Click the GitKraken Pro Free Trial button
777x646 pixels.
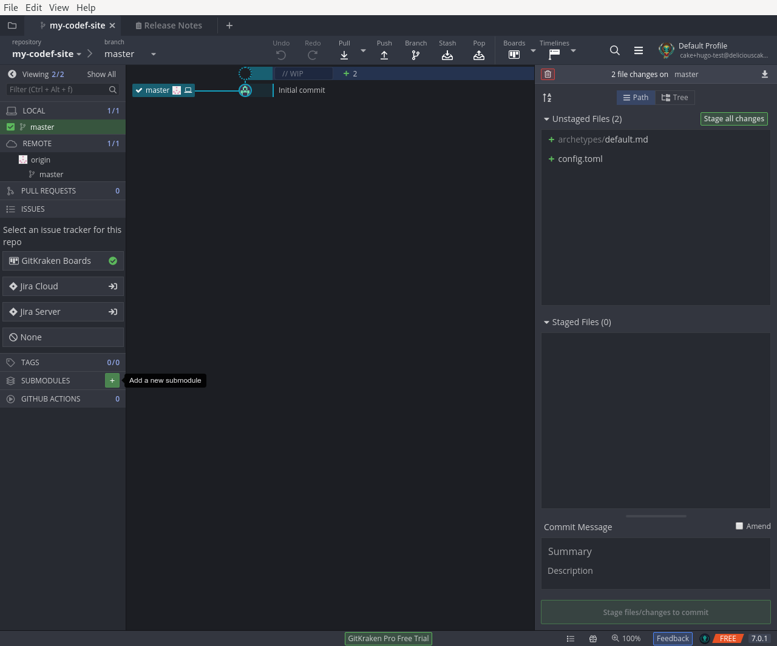(388, 638)
